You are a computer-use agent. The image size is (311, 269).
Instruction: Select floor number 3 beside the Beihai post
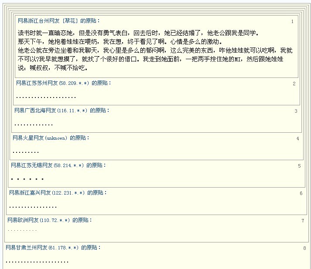296,111
